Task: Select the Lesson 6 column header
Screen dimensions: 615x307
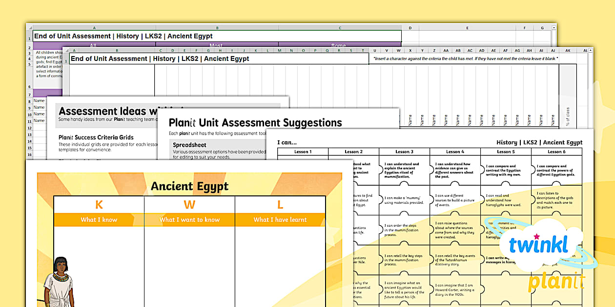Action: [x=556, y=152]
